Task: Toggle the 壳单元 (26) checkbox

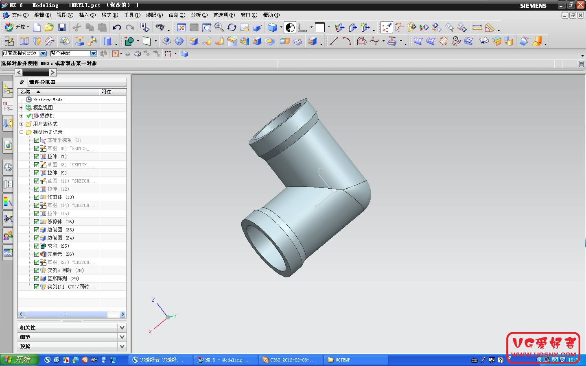Action: (37, 254)
